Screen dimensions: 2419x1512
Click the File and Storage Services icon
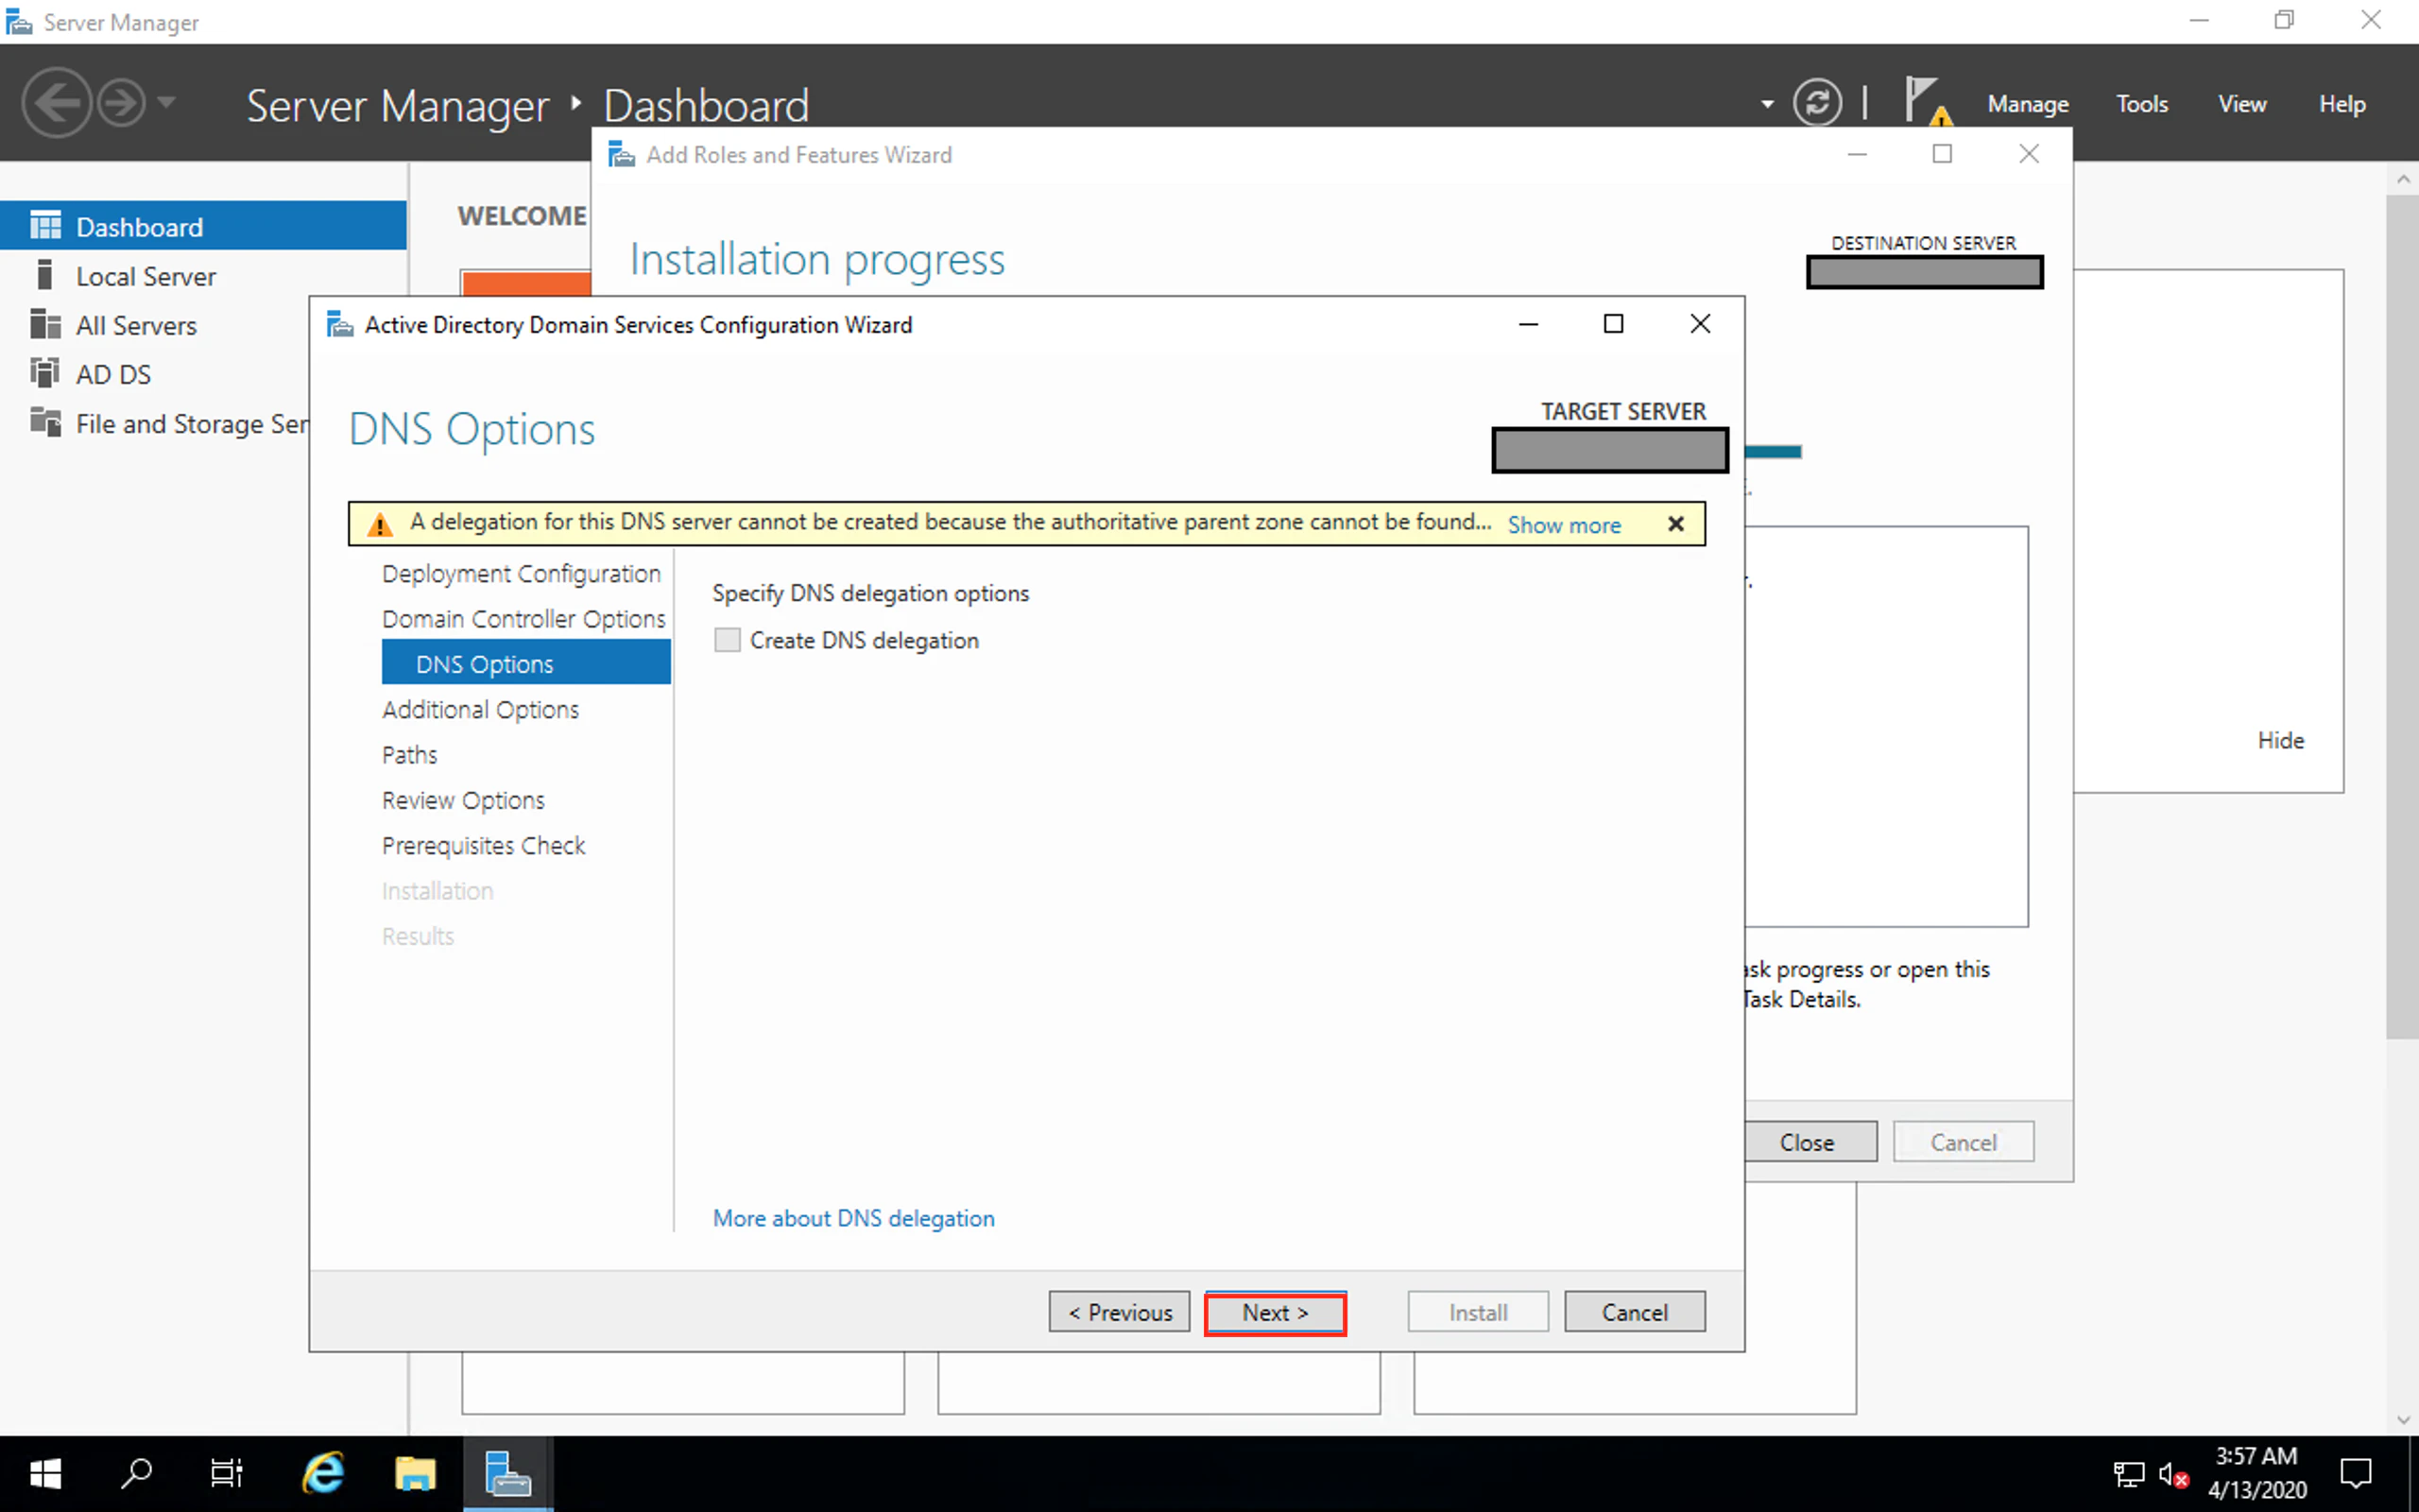click(x=45, y=422)
